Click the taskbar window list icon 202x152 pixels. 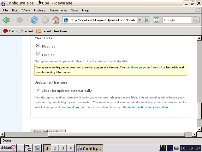28,148
